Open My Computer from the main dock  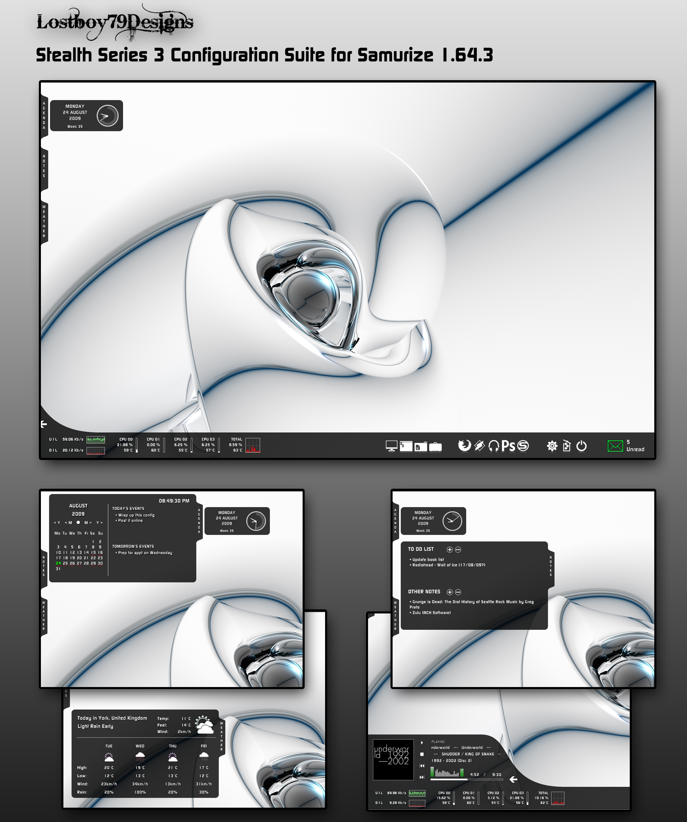click(391, 446)
